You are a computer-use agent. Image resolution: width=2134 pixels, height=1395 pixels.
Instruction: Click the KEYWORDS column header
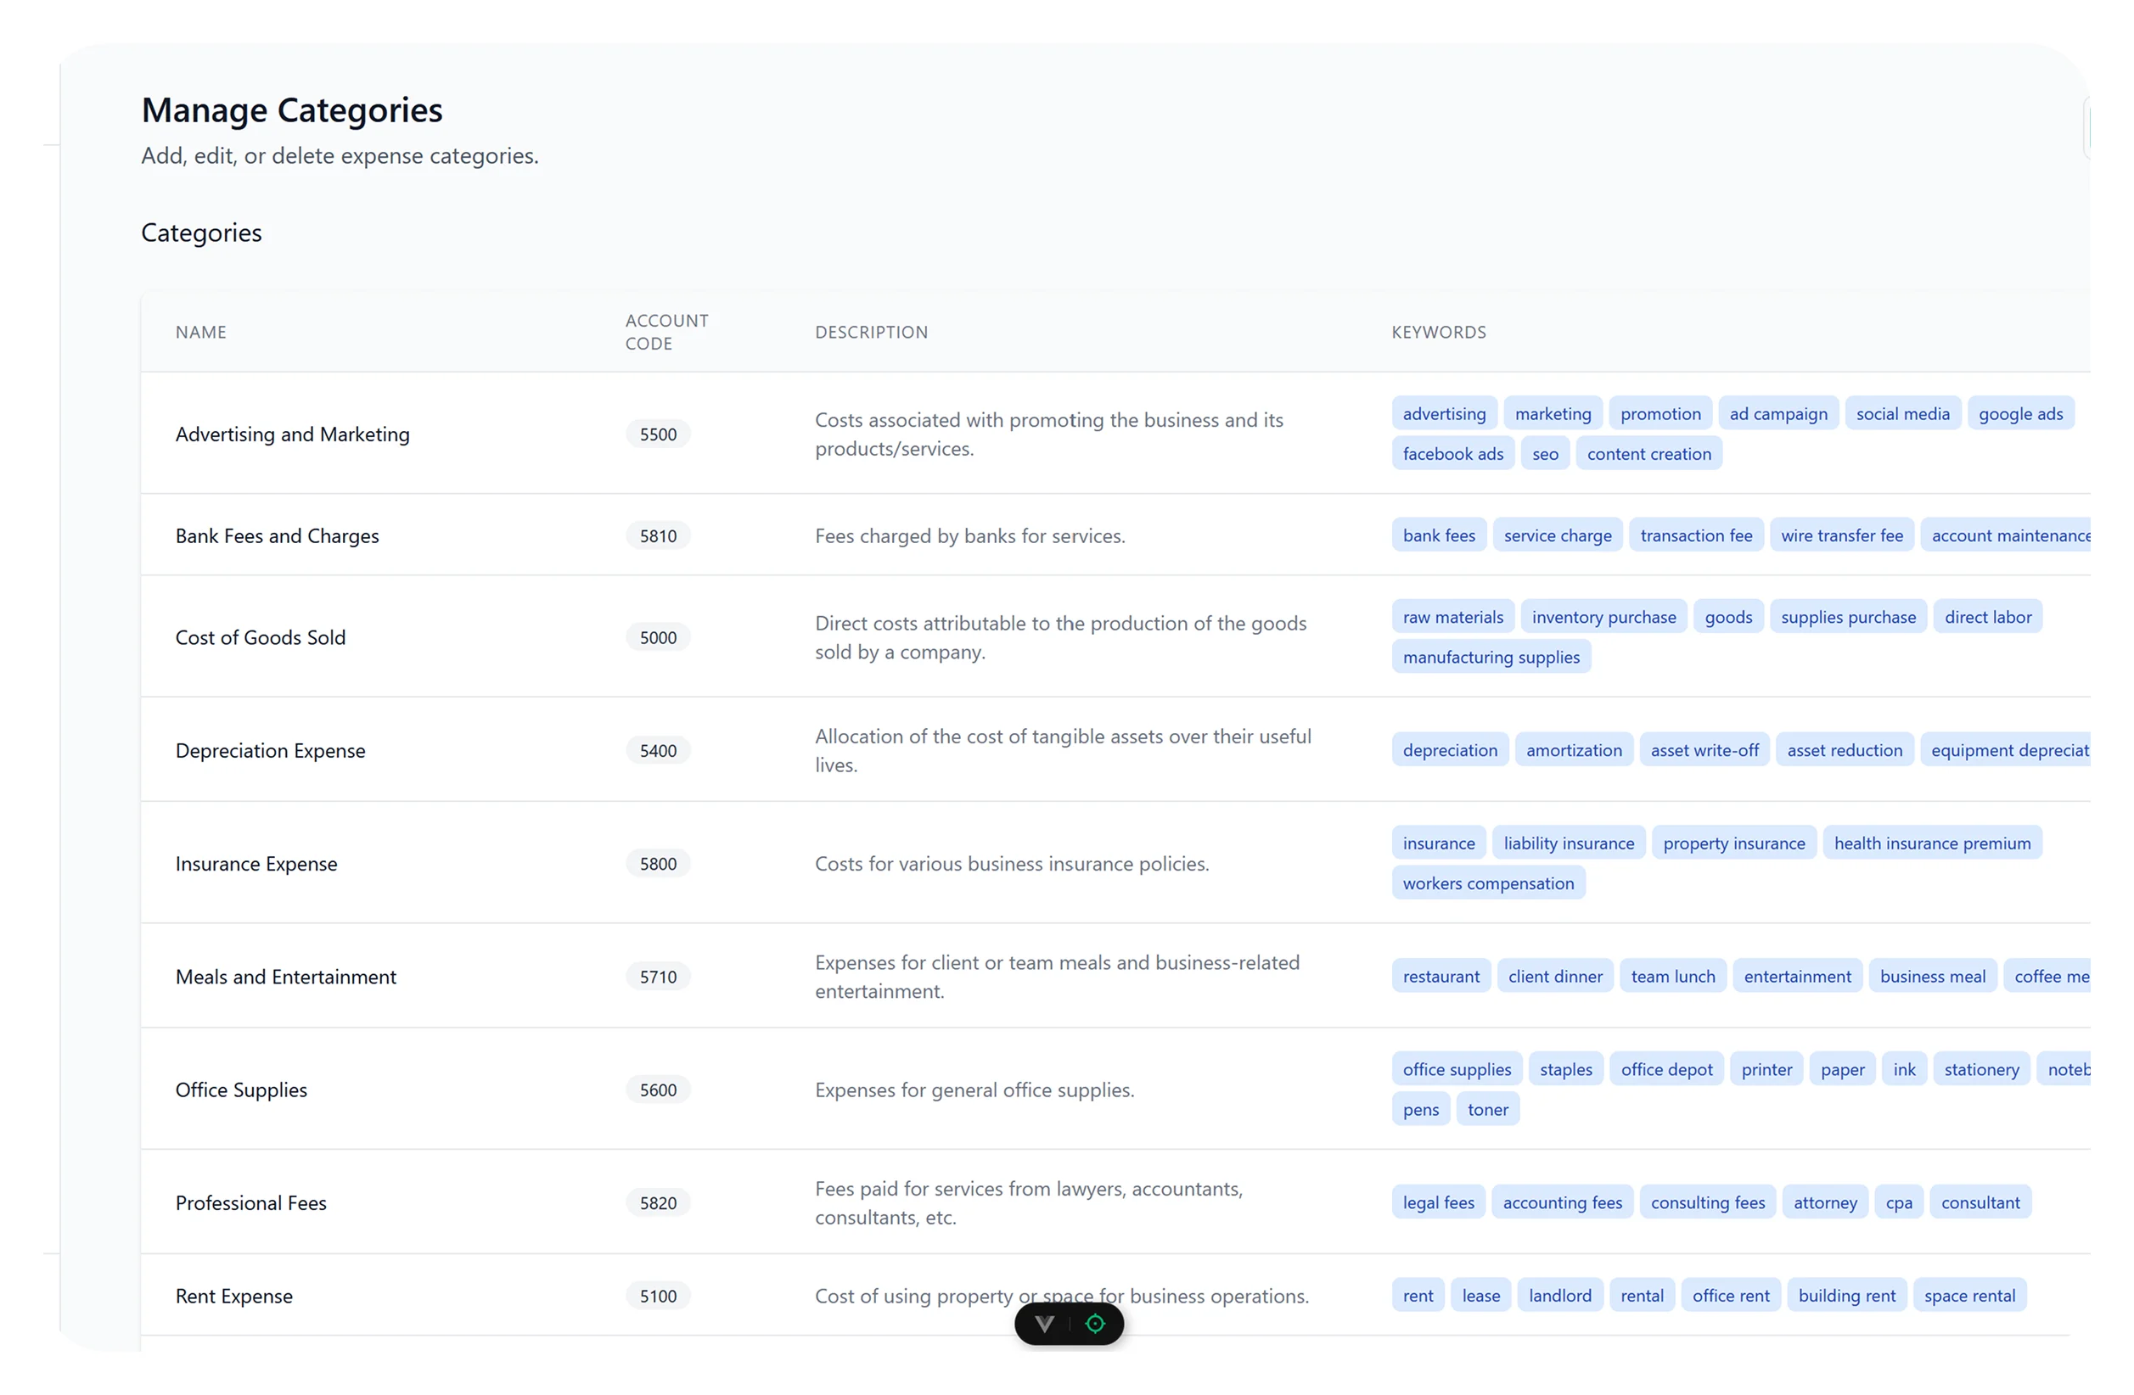click(x=1438, y=333)
